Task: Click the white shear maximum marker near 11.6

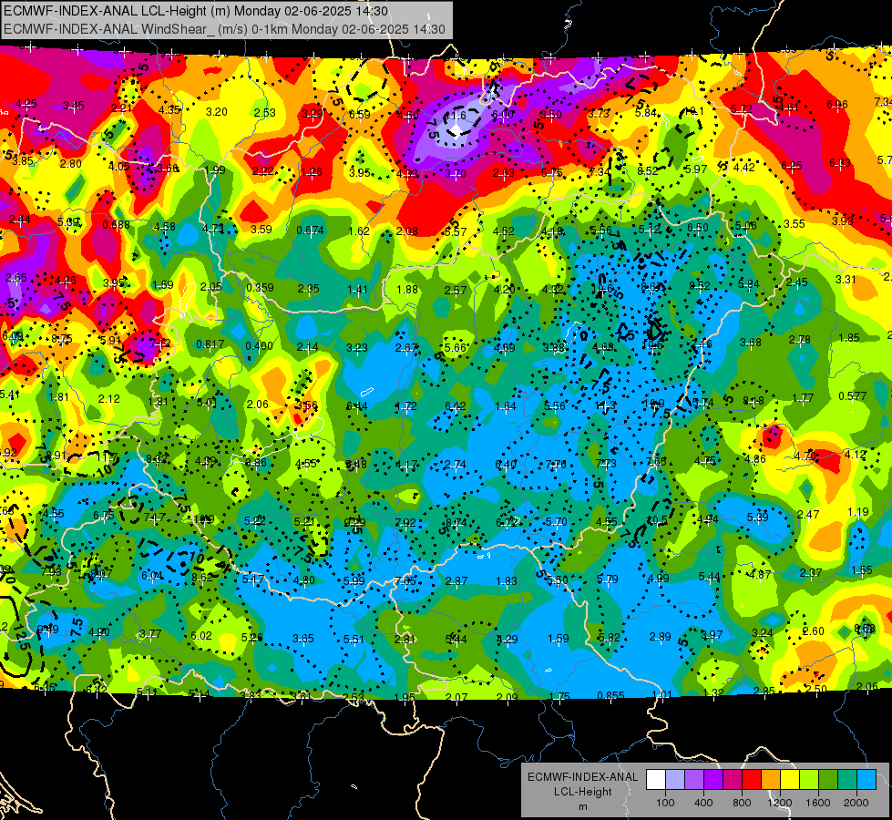Action: click(456, 131)
